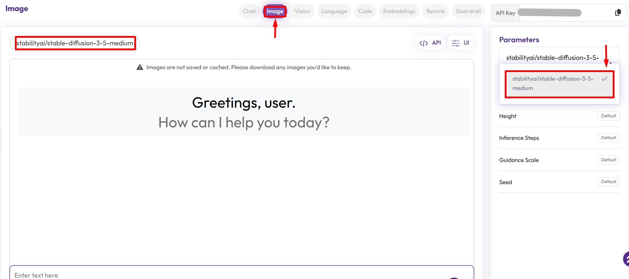Open the Embeddings tab
Screen dimensions: 629x279
(x=399, y=11)
